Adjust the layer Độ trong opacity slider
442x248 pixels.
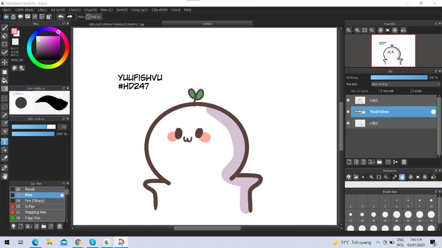(399, 77)
